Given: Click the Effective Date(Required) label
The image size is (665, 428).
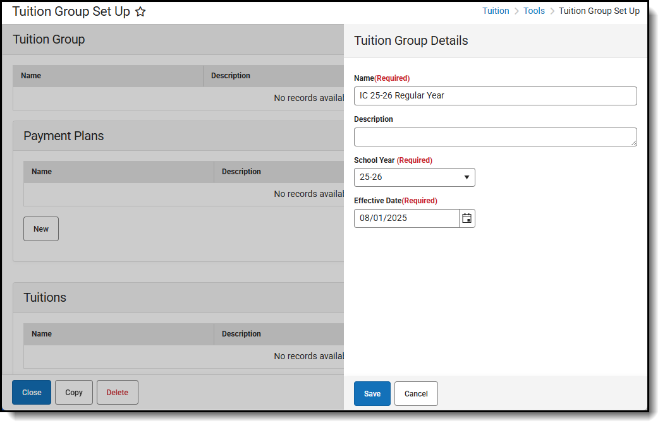Looking at the screenshot, I should coord(396,201).
